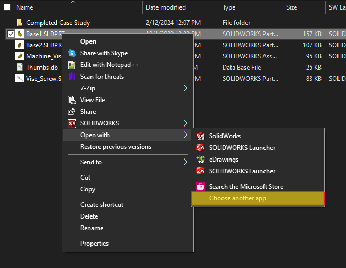Click the Base2.SLDPRT file icon
The width and height of the screenshot is (346, 268).
(x=20, y=45)
